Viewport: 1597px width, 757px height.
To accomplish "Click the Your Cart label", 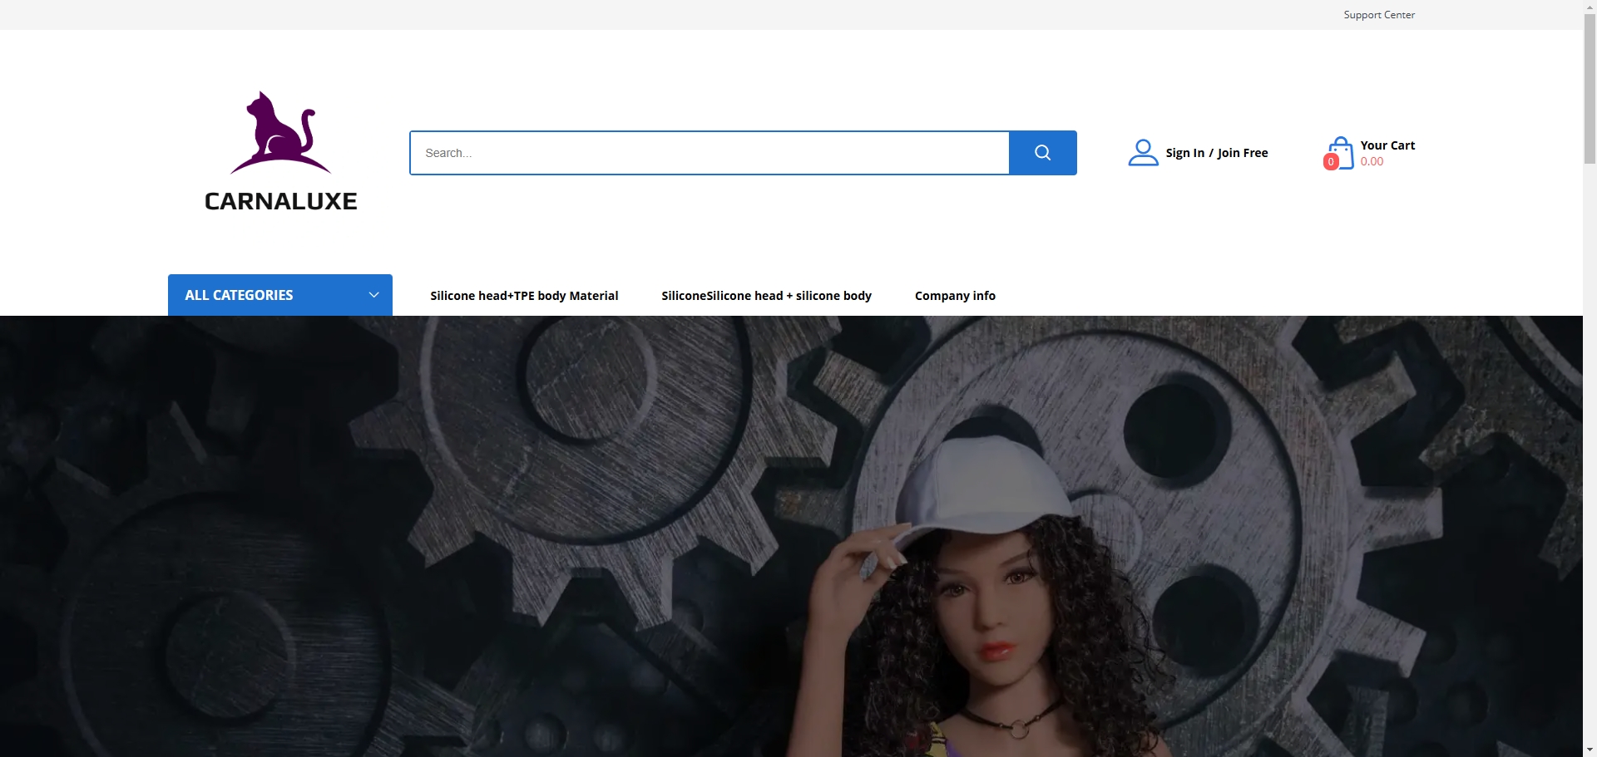I will (1387, 145).
